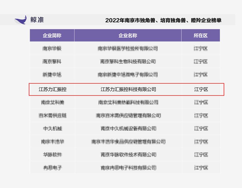Click 江宁区 in the 中久机械 row
Image resolution: width=242 pixels, height=188 pixels.
click(201, 129)
